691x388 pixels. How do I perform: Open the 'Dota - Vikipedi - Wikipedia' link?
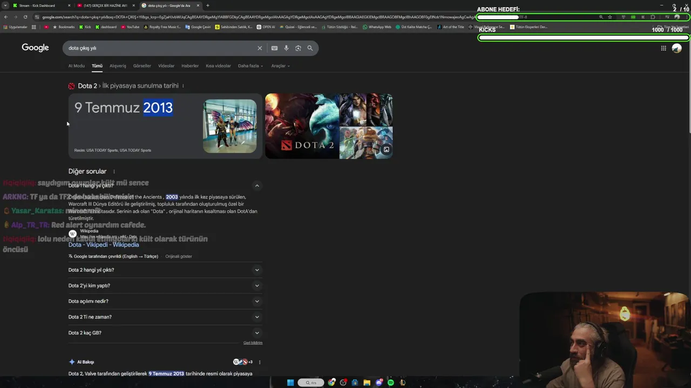coord(104,245)
